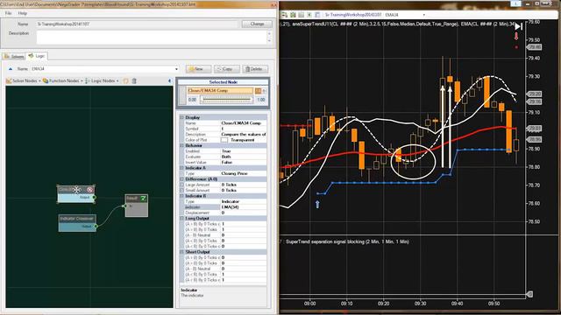Viewport: 561px width, 315px height.
Task: Open the Function Nodes dropdown menu
Action: coord(62,81)
